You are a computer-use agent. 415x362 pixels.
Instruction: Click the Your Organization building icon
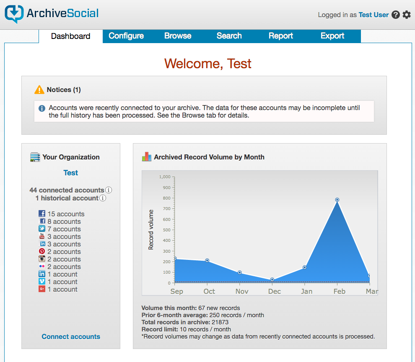tap(35, 157)
